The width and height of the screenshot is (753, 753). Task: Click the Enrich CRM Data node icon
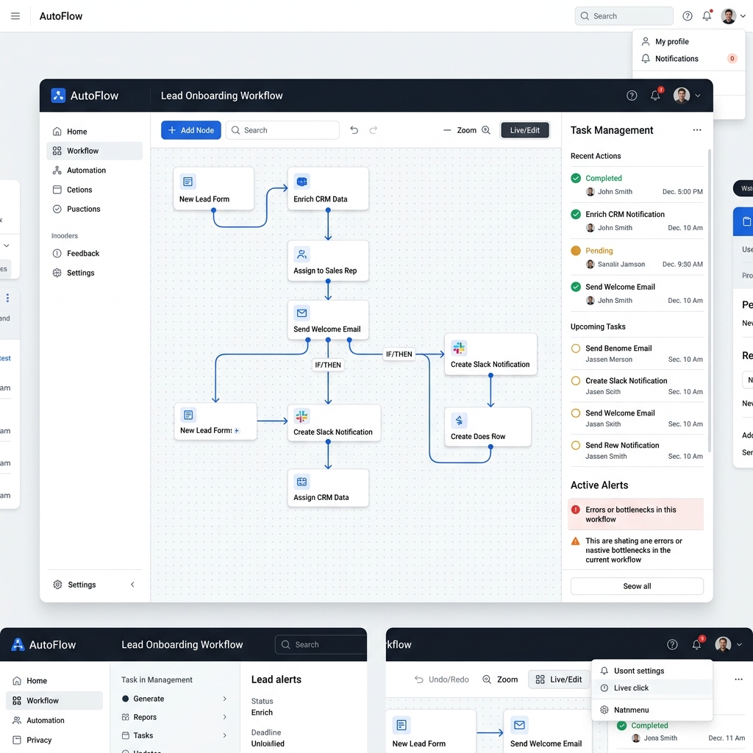pos(301,182)
